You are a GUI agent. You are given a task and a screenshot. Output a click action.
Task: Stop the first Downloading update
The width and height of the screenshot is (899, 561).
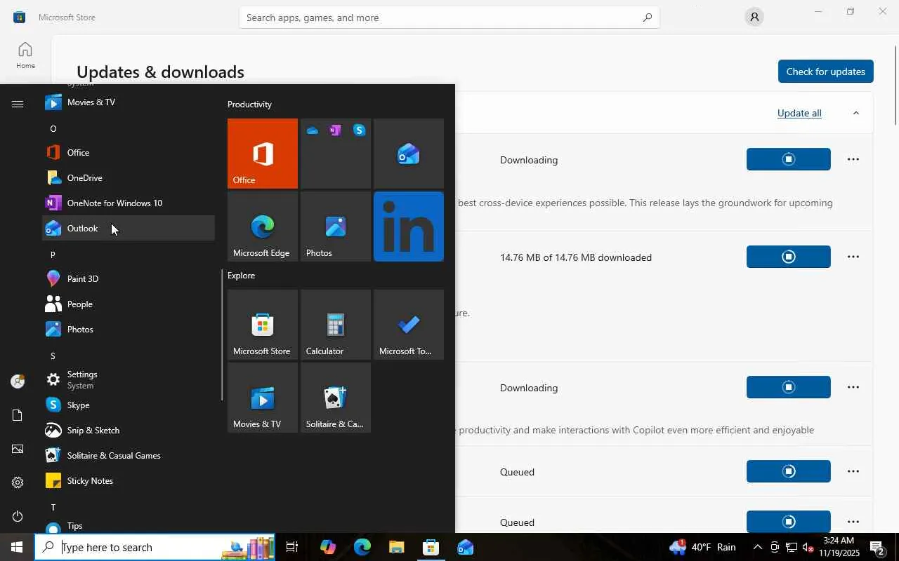pos(789,159)
